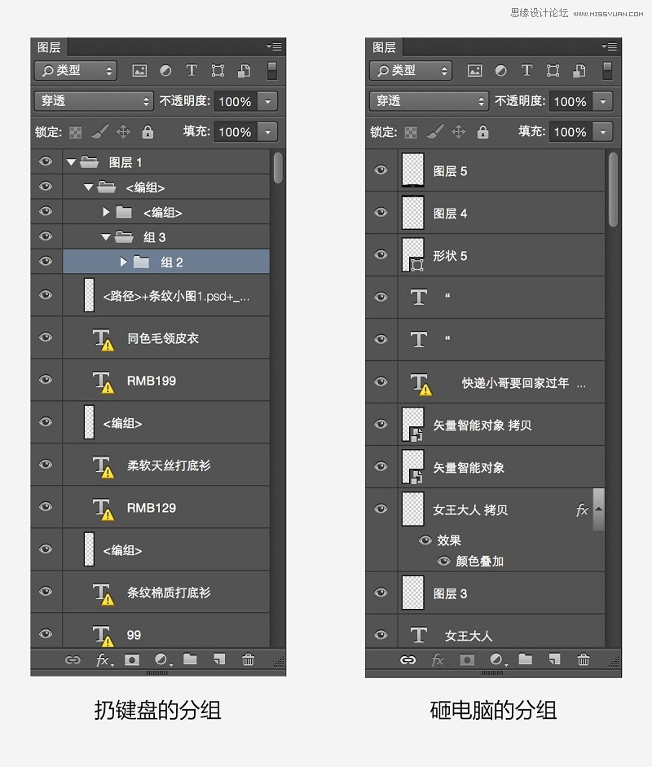Hide the 图层 5 layer
Screen dimensions: 652x767
381,170
